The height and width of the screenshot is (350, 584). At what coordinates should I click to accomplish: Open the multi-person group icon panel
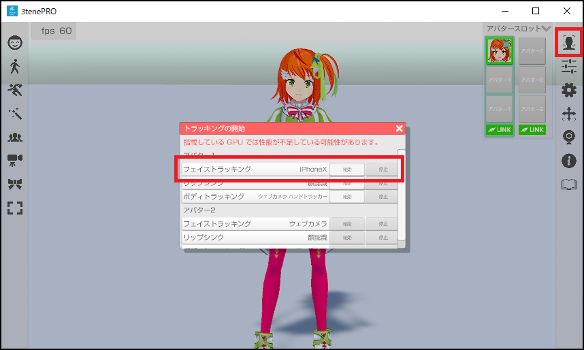[15, 137]
